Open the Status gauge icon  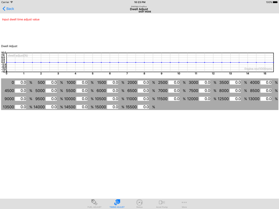(139, 202)
